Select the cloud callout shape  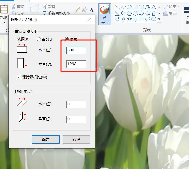click(x=154, y=19)
